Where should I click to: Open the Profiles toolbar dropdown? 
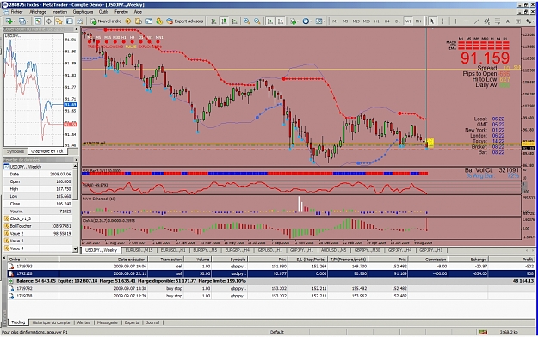23,21
